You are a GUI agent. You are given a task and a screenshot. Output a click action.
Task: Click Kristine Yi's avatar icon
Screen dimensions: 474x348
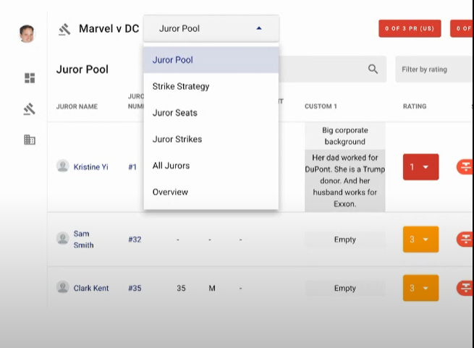[62, 166]
